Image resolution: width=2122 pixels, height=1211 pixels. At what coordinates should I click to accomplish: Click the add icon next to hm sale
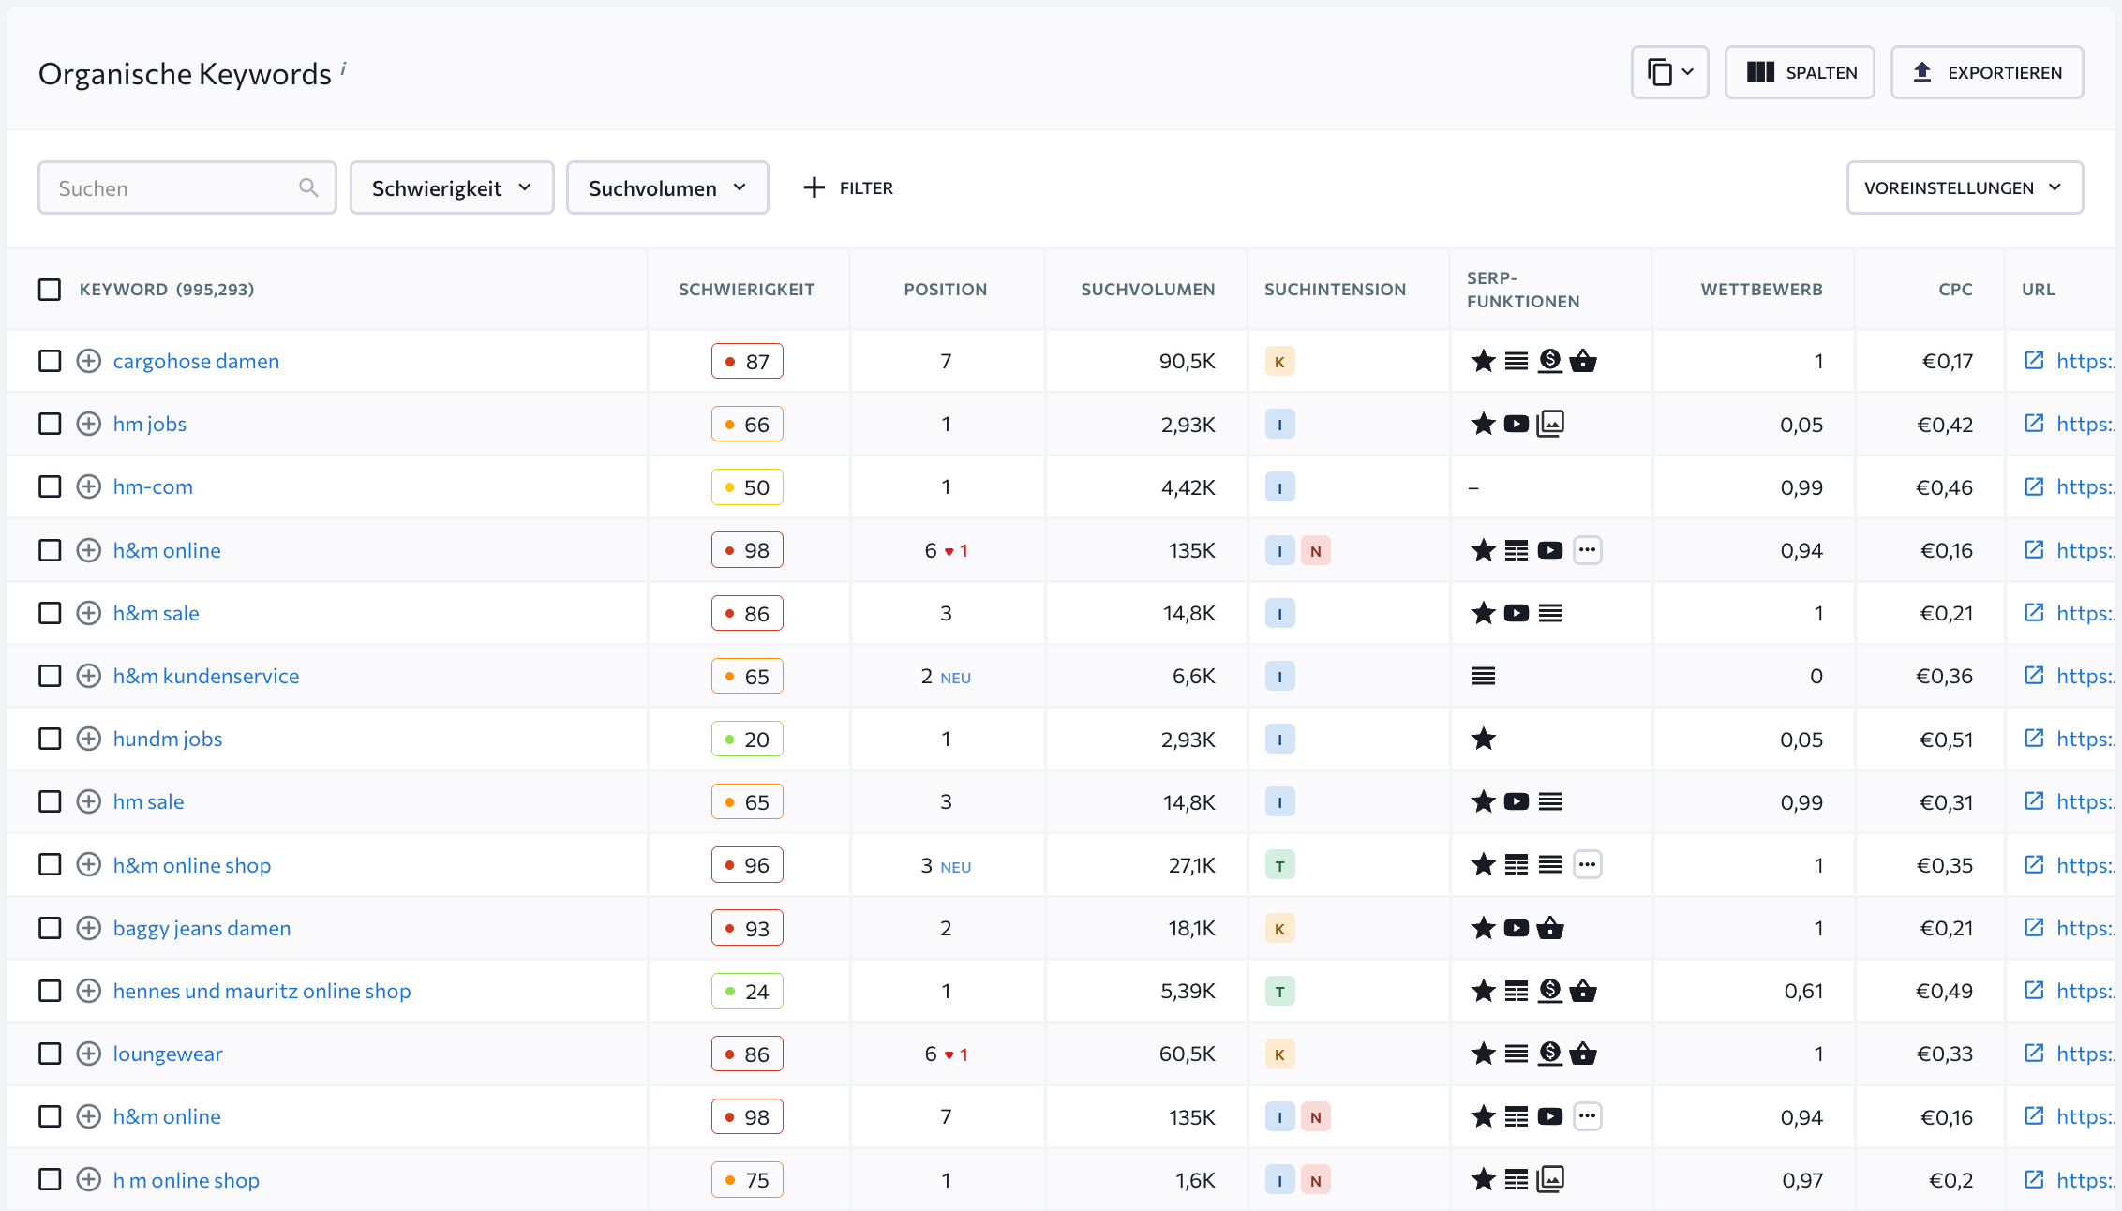pyautogui.click(x=89, y=801)
